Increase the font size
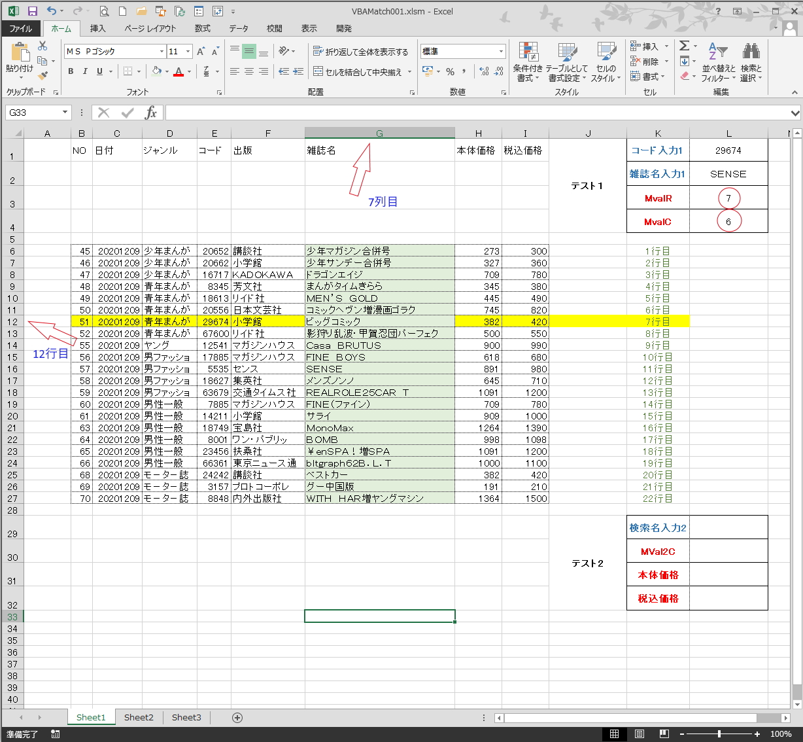Viewport: 803px width, 742px height. coord(201,51)
